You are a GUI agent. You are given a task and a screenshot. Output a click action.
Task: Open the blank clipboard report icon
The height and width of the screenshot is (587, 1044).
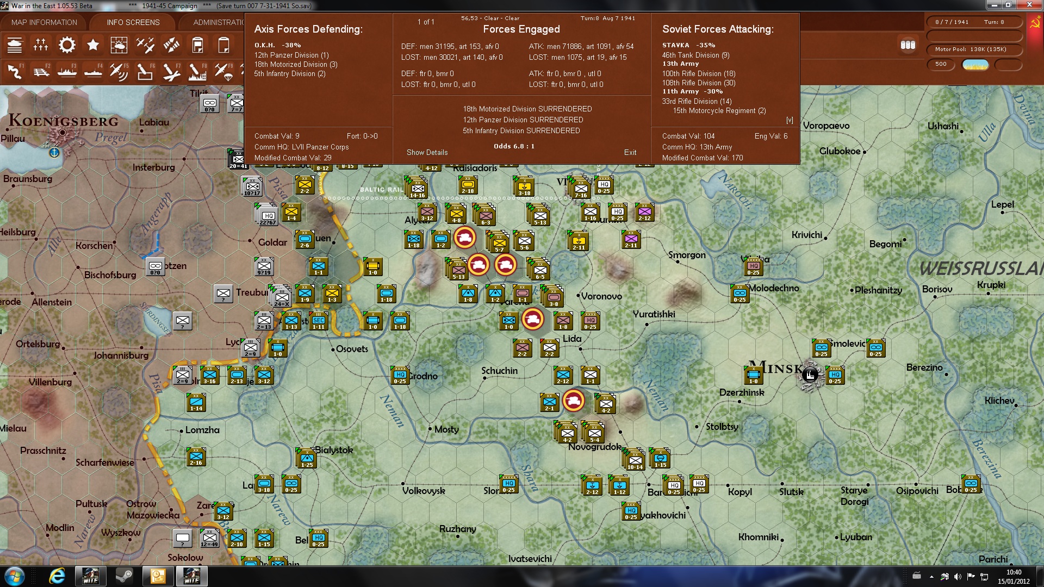click(223, 45)
